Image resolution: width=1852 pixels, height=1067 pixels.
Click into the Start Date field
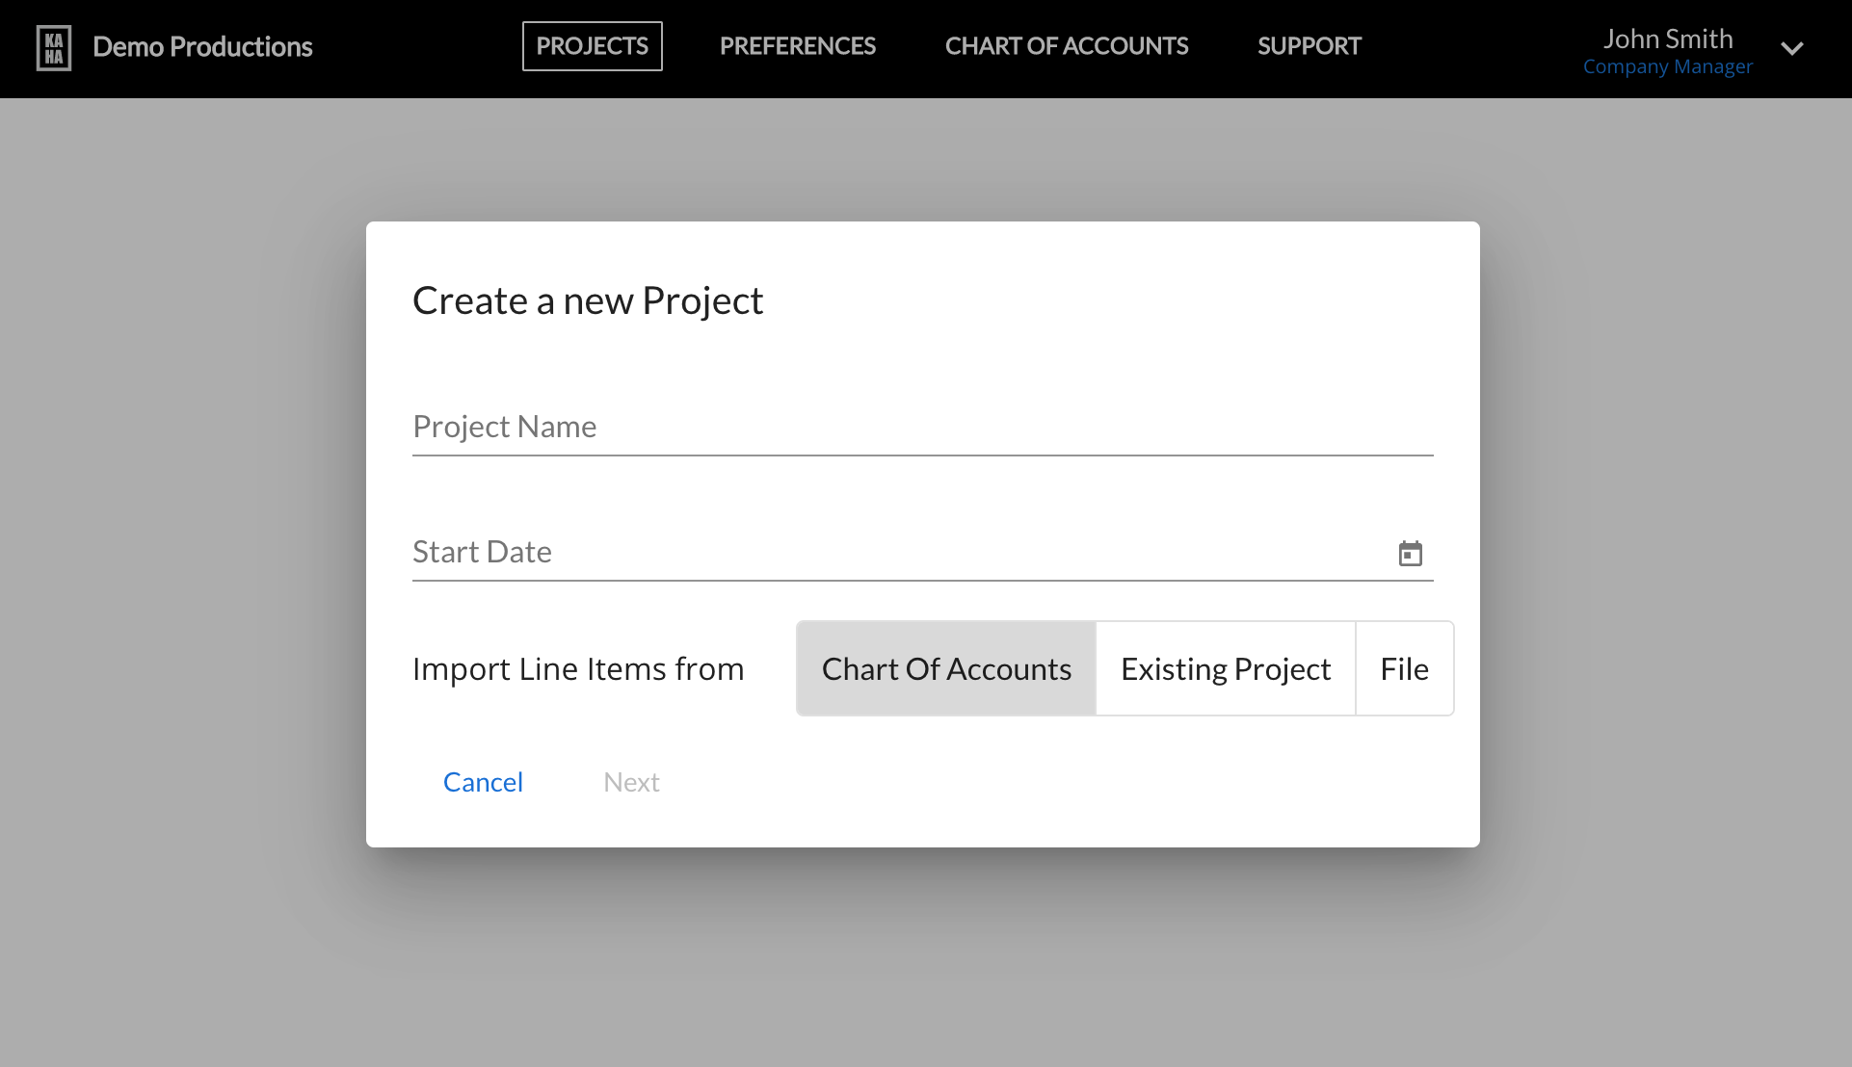click(896, 552)
